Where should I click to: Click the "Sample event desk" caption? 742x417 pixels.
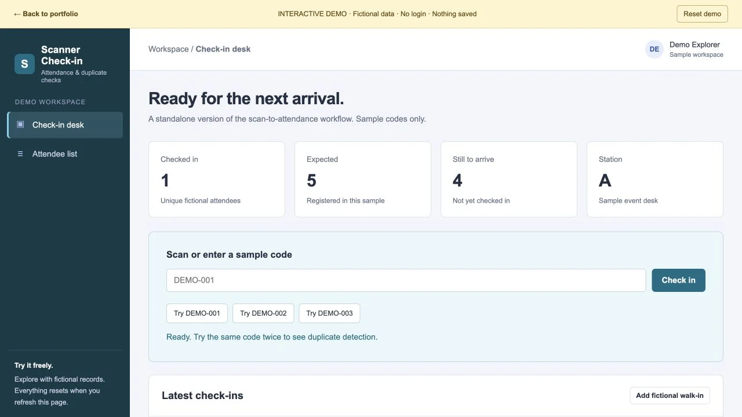[628, 201]
